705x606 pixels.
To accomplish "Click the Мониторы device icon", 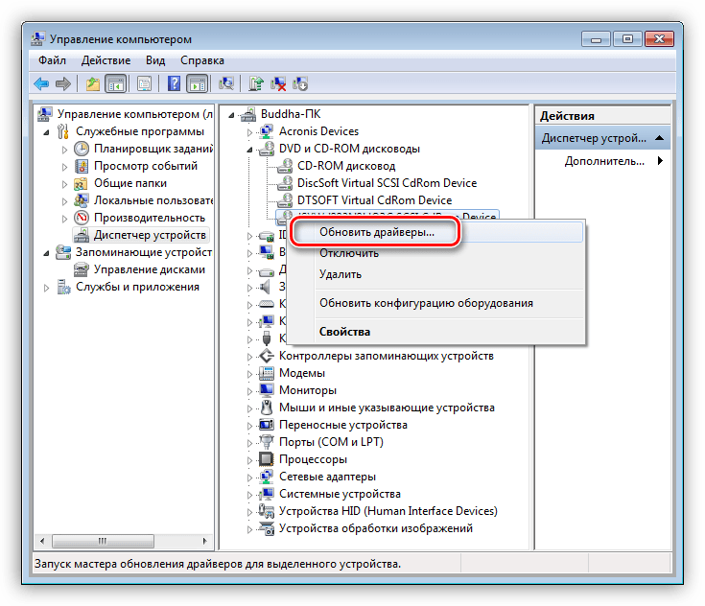I will coord(267,390).
